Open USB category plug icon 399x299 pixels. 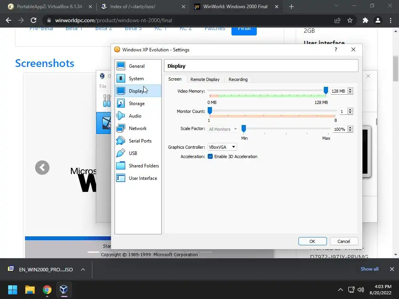tap(121, 153)
